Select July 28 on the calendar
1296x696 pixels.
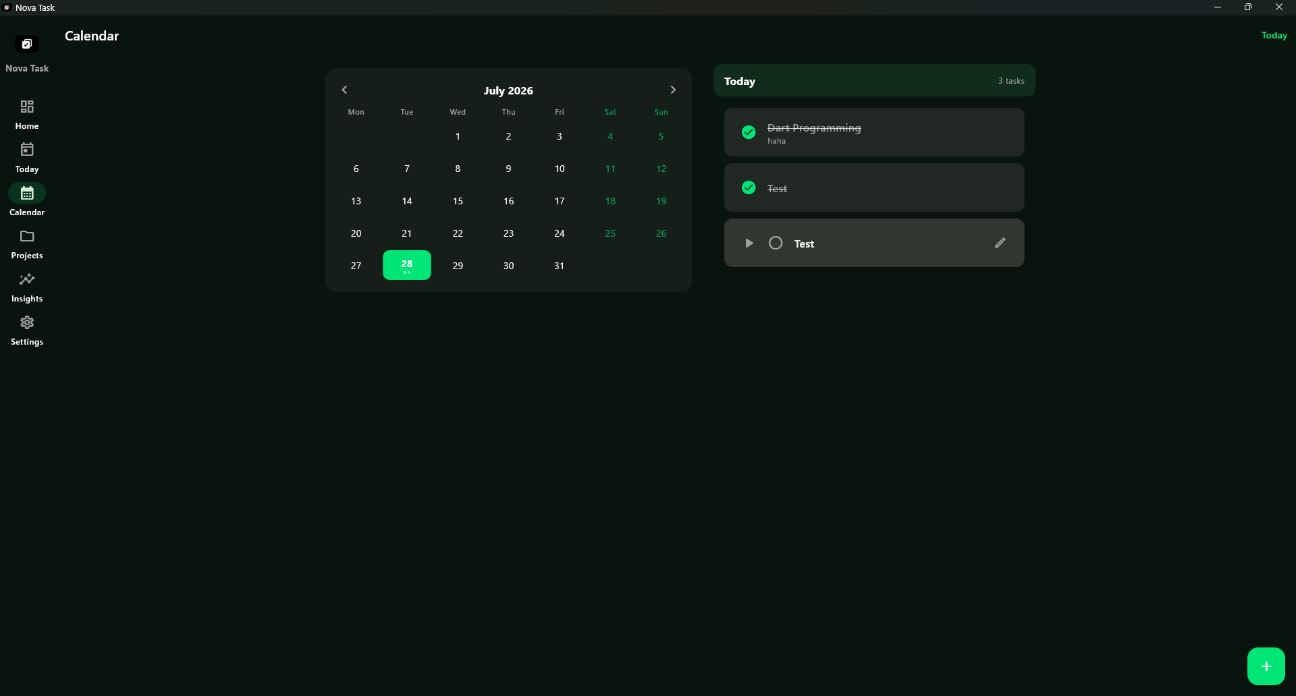pyautogui.click(x=407, y=265)
